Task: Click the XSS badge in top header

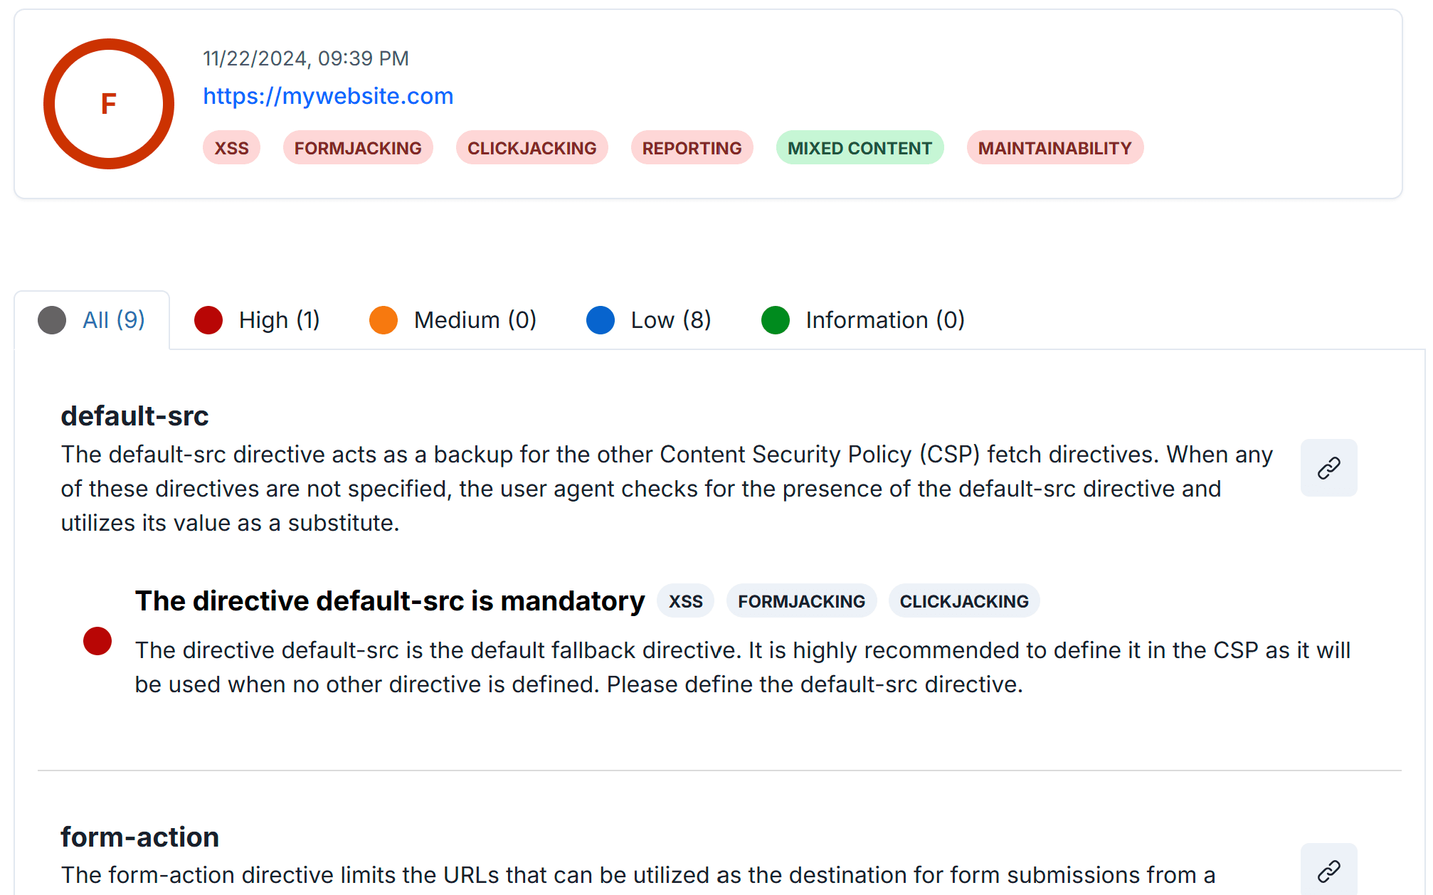Action: (x=232, y=147)
